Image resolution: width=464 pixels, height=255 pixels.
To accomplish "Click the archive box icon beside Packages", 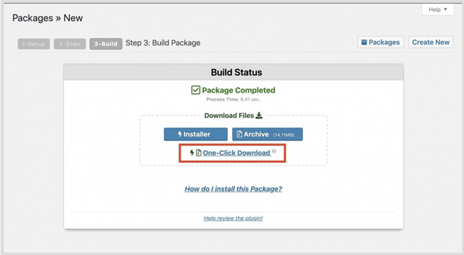I will click(365, 42).
